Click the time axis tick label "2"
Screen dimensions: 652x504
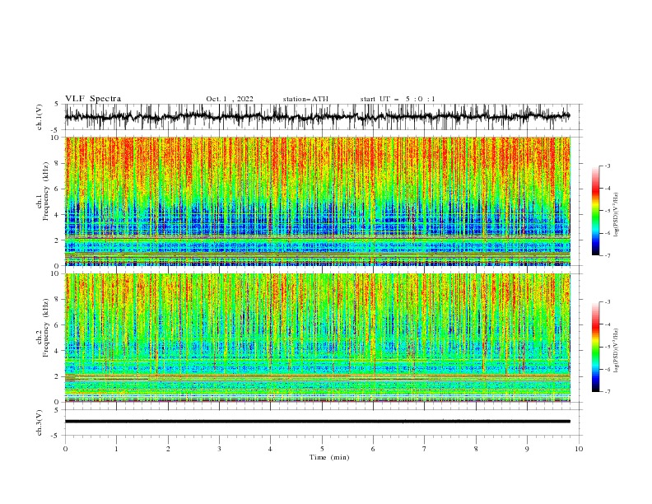pos(168,449)
